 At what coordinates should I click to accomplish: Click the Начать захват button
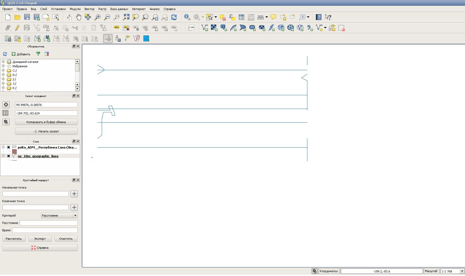pos(46,131)
